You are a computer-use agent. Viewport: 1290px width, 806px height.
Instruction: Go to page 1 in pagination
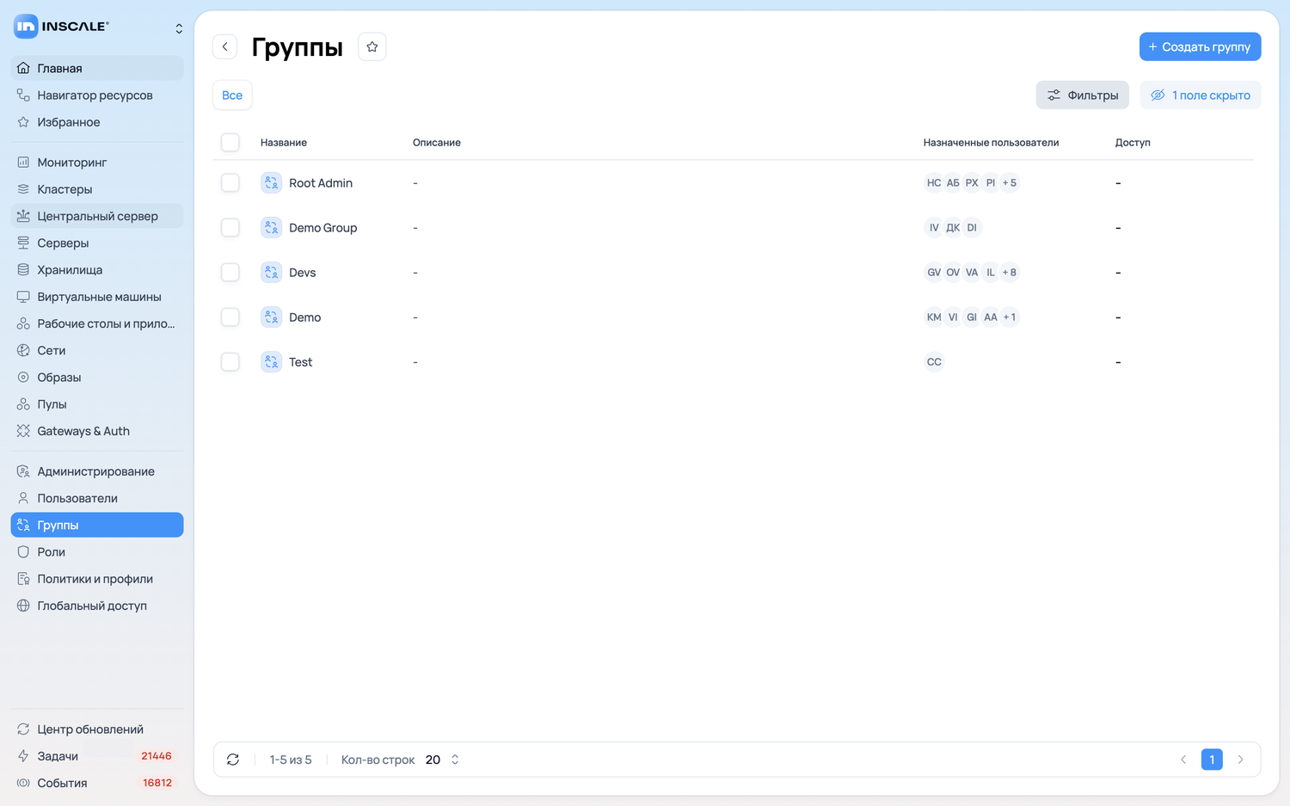point(1212,760)
